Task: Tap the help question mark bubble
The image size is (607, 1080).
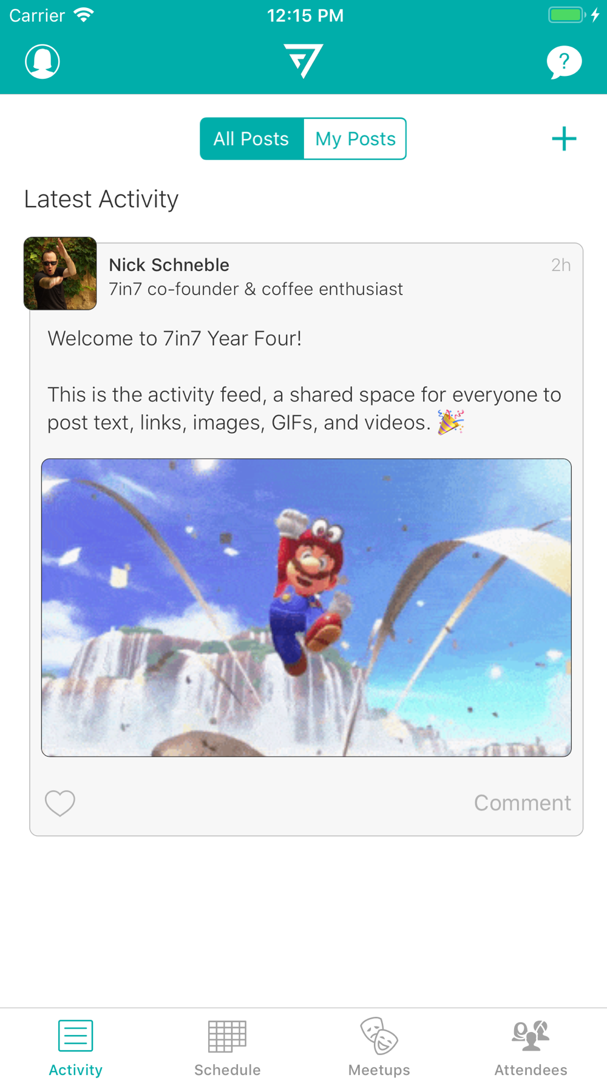Action: (x=564, y=62)
